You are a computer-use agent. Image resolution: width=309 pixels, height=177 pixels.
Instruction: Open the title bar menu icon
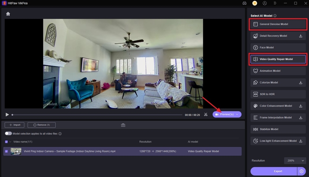(x=275, y=3)
